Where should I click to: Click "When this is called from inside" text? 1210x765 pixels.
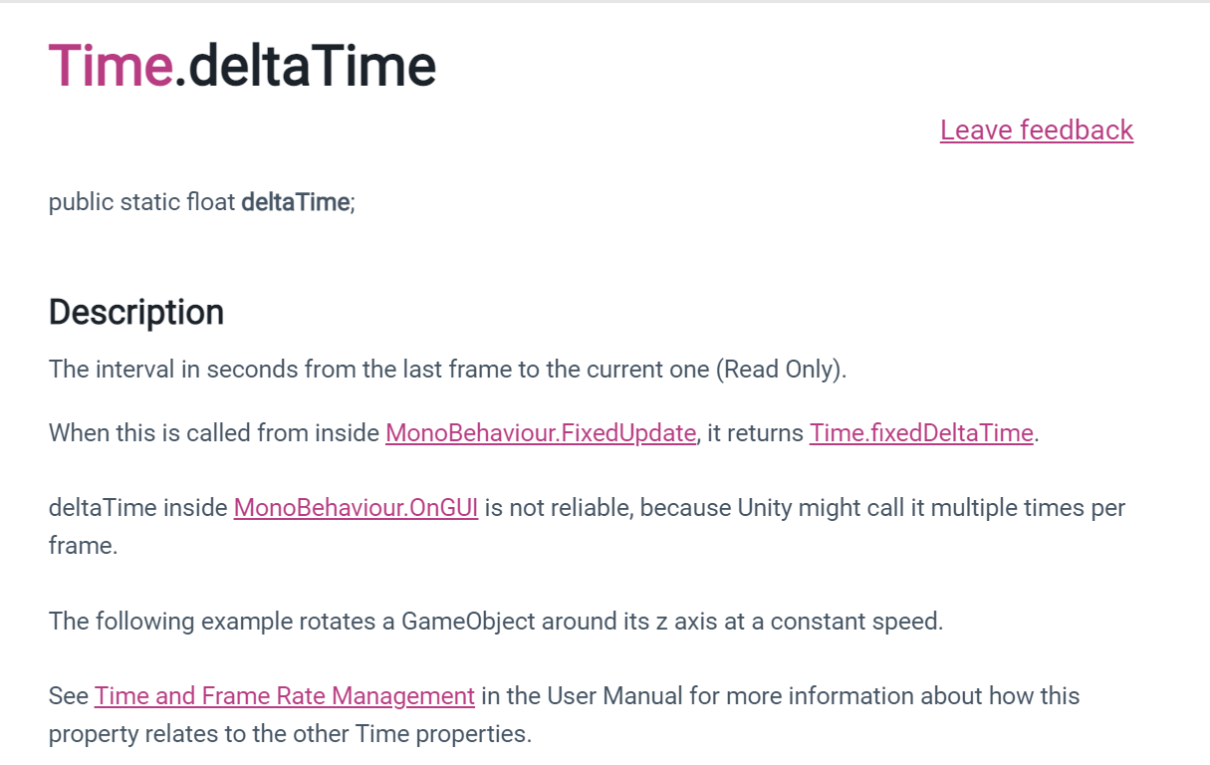tap(214, 433)
